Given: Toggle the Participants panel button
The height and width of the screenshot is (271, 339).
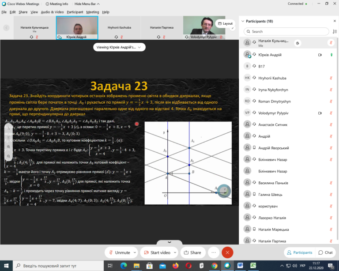Looking at the screenshot, I should 299,252.
